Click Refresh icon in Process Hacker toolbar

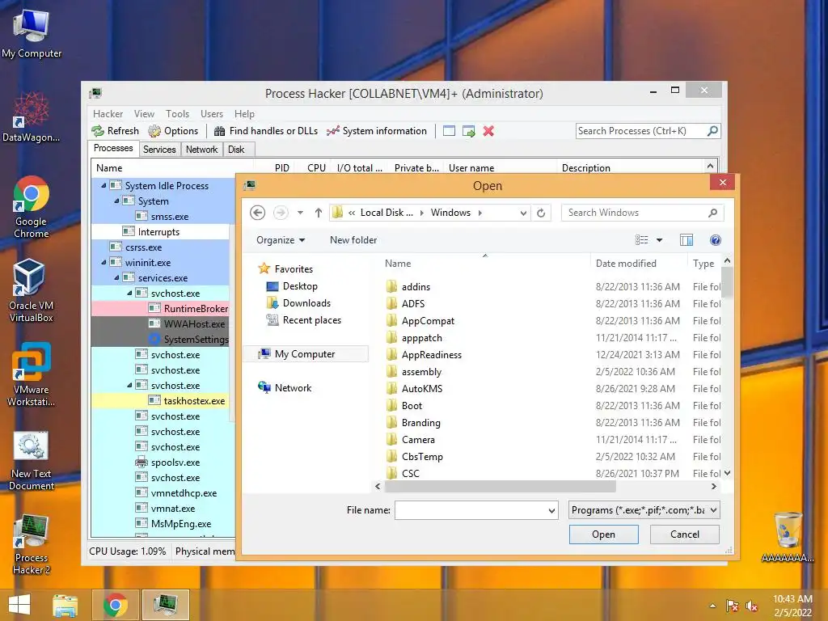click(x=98, y=131)
